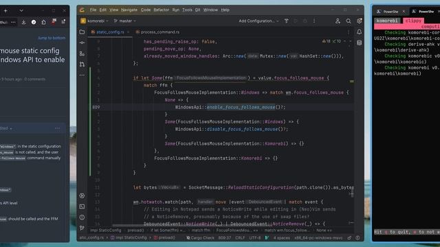This screenshot has height=247, width=440.
Task: Expand the Add Configuration dropdown
Action: pyautogui.click(x=258, y=21)
